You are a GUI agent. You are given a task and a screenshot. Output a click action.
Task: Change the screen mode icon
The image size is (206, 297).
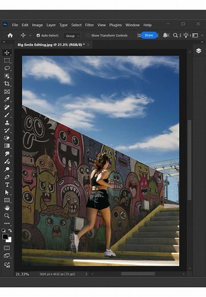coord(7,256)
